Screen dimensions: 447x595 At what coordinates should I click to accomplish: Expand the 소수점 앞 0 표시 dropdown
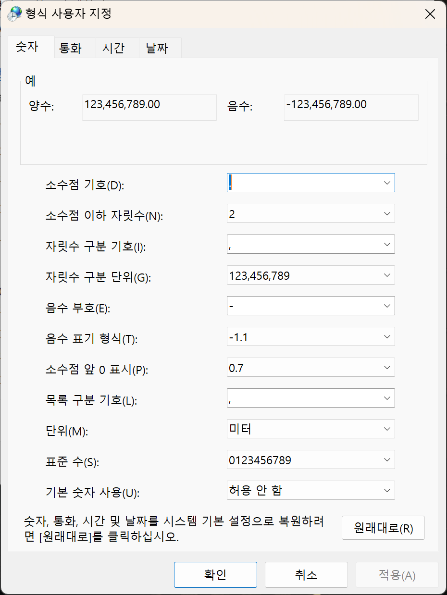[x=387, y=368]
